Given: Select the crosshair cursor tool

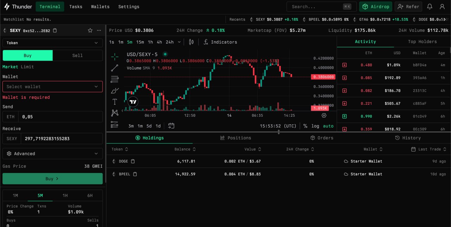Looking at the screenshot, I should coord(115,56).
